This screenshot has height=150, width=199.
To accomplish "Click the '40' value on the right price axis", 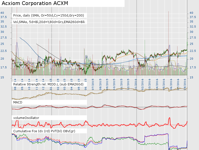I will 191,13.
